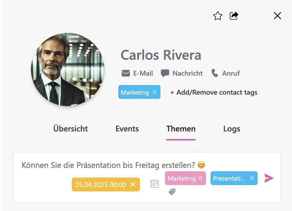292x211 pixels.
Task: Click Carlos Rivera's profile photo
Action: click(68, 70)
